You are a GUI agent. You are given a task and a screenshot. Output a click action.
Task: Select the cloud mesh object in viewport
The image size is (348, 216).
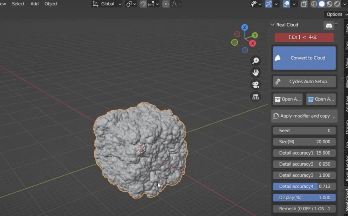(x=140, y=150)
